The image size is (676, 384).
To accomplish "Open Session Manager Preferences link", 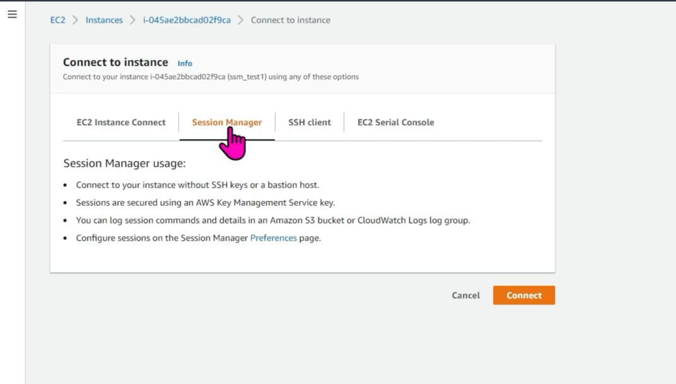I will (273, 237).
